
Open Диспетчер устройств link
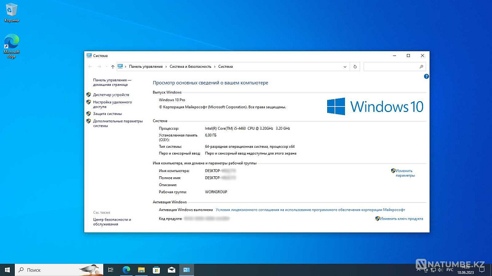(x=111, y=95)
